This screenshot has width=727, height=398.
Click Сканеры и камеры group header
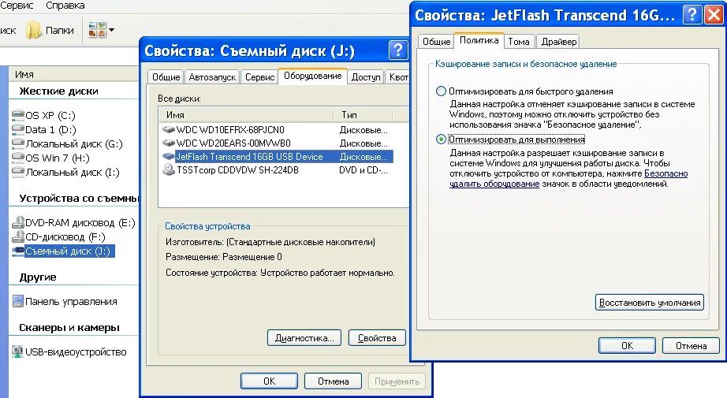coord(69,328)
